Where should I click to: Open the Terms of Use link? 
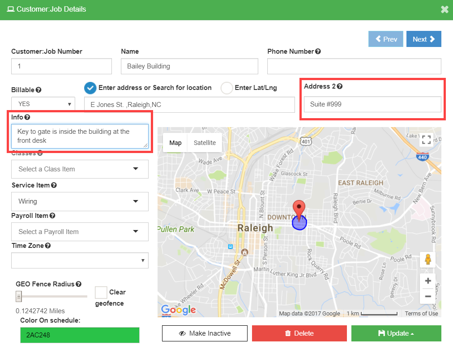click(x=421, y=313)
